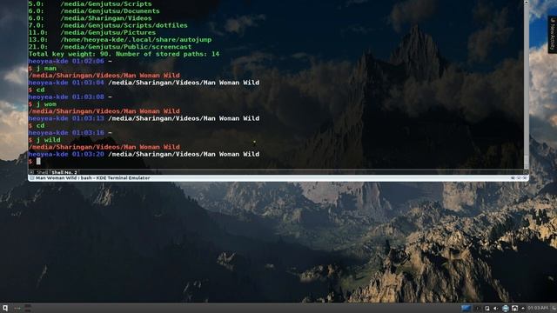The width and height of the screenshot is (557, 313).
Task: Click the scrollbar down arrow in the terminal
Action: point(526,167)
